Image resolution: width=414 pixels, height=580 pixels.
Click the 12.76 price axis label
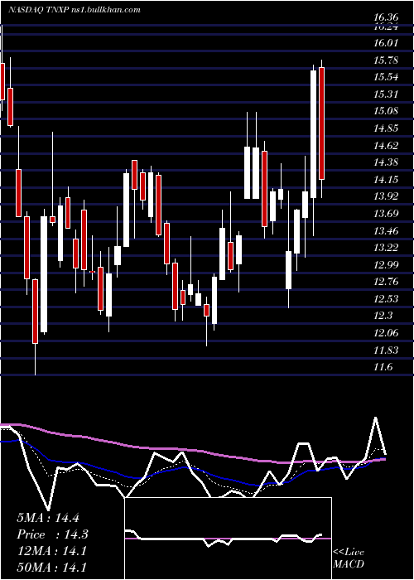point(386,282)
